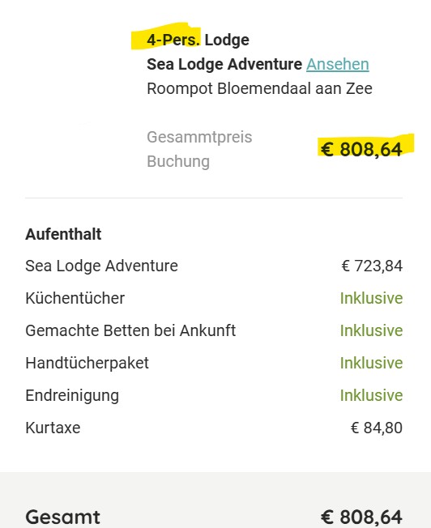Image resolution: width=431 pixels, height=528 pixels.
Task: Select the Endreinigung line item
Action: (72, 396)
